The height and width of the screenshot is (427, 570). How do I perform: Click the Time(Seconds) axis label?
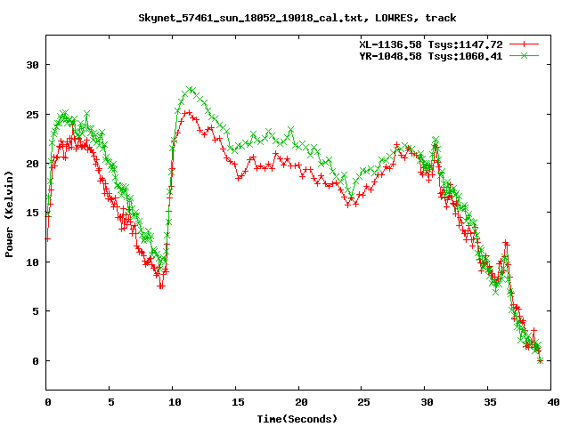click(297, 419)
